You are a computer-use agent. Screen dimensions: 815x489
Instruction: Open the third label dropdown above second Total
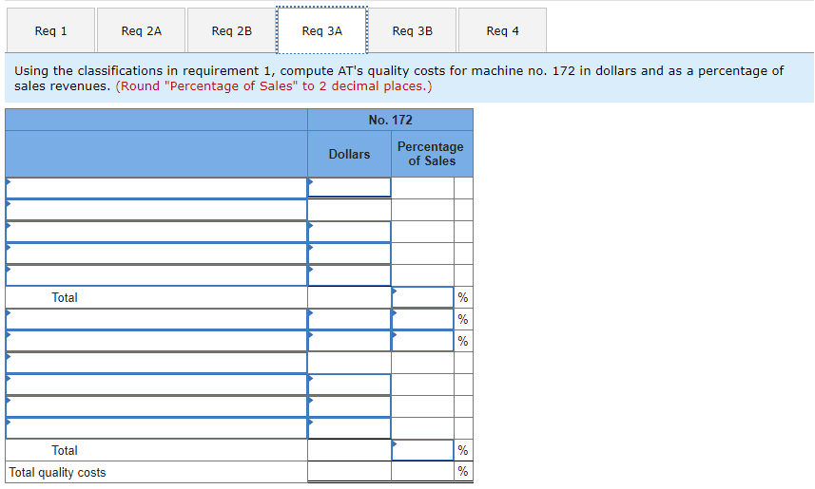tap(157, 385)
